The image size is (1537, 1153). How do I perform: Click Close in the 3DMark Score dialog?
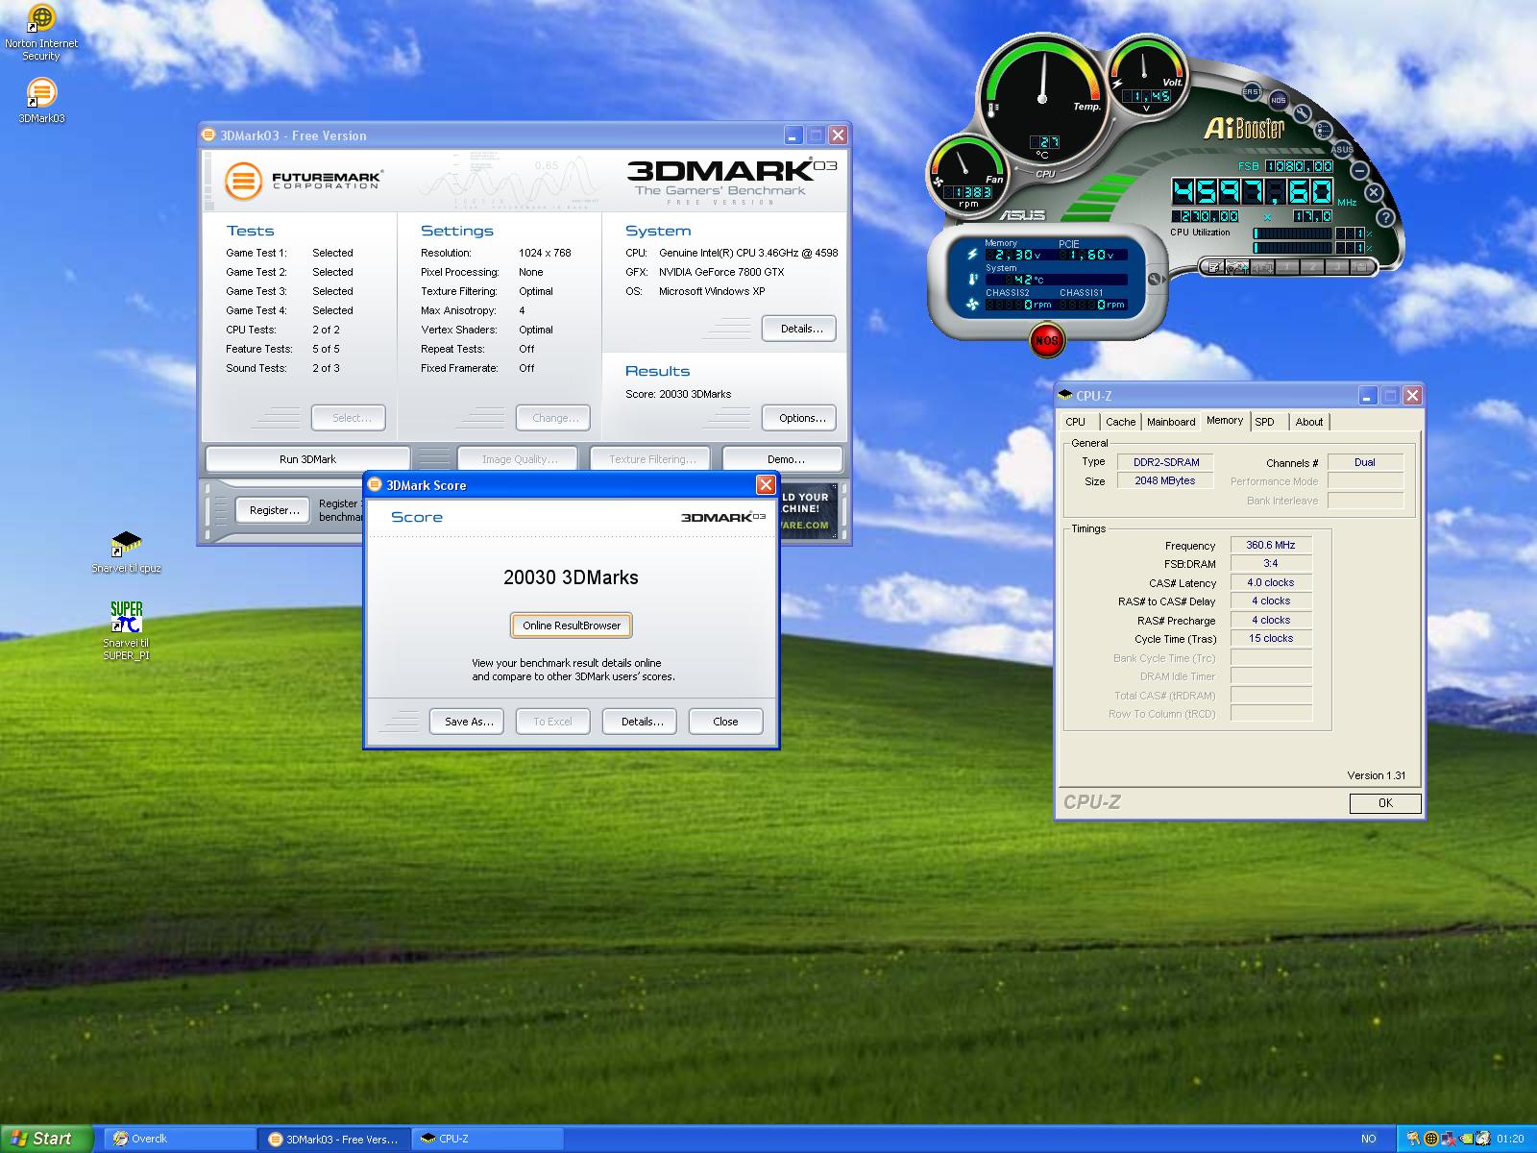point(726,722)
